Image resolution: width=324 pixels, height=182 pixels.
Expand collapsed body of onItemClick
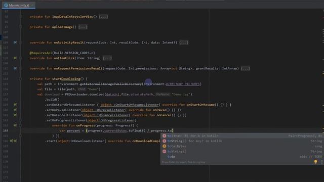[107, 58]
